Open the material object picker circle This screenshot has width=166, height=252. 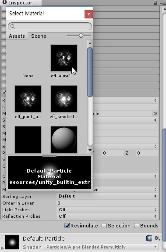coord(155,113)
